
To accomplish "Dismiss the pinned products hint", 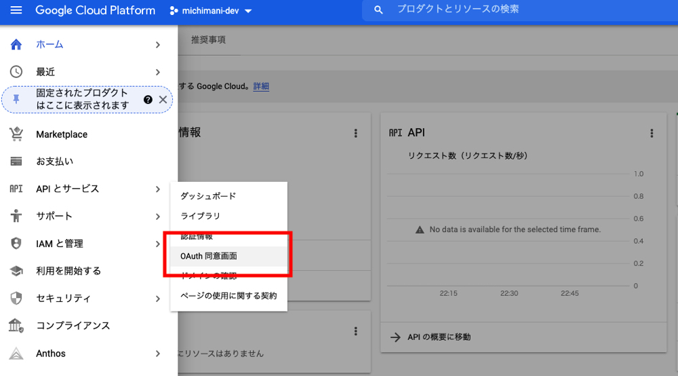I will point(163,100).
